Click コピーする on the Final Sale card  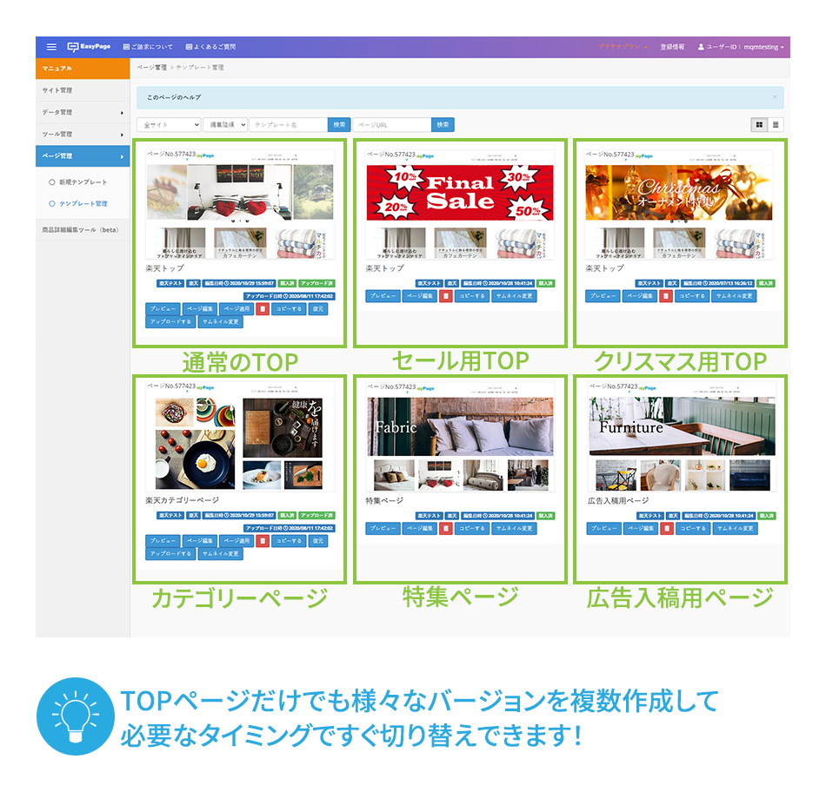(x=472, y=296)
